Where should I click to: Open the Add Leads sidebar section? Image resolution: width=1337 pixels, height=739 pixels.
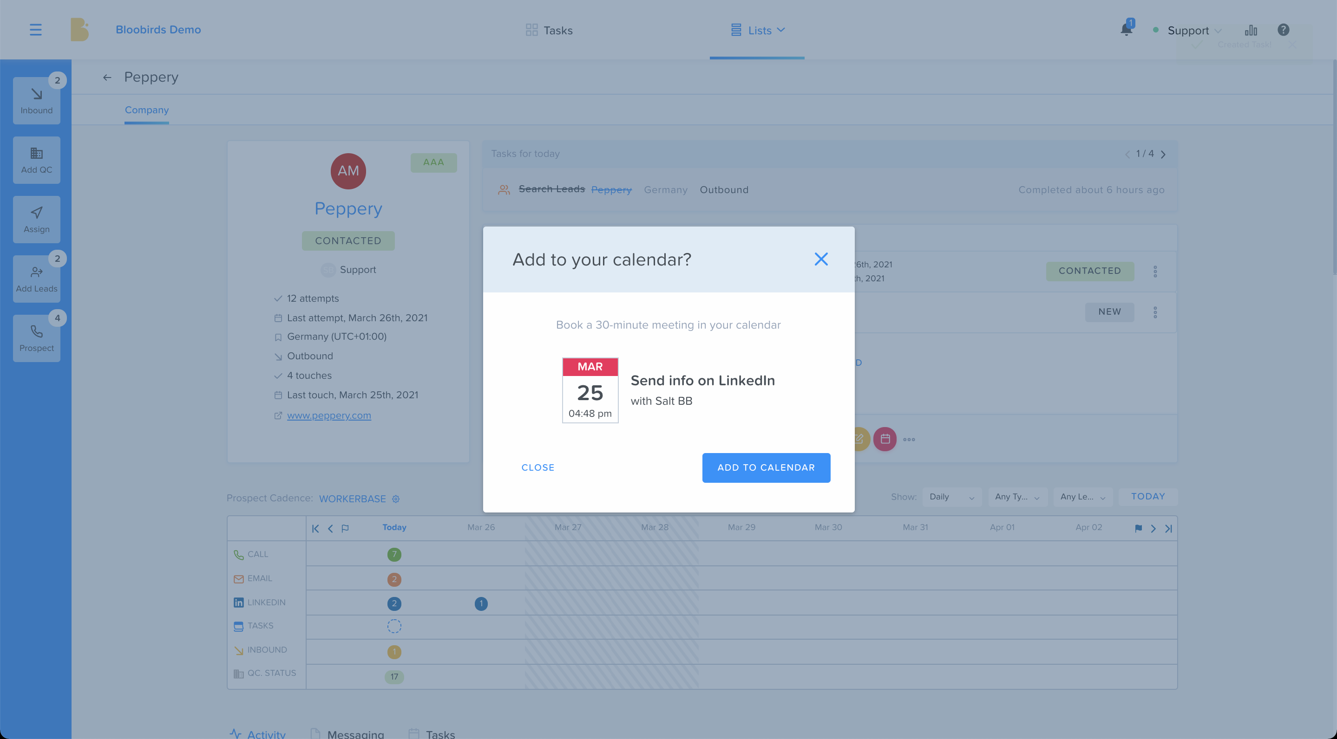coord(36,279)
